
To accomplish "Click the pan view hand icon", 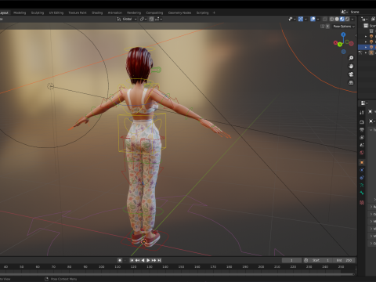I will (x=351, y=67).
